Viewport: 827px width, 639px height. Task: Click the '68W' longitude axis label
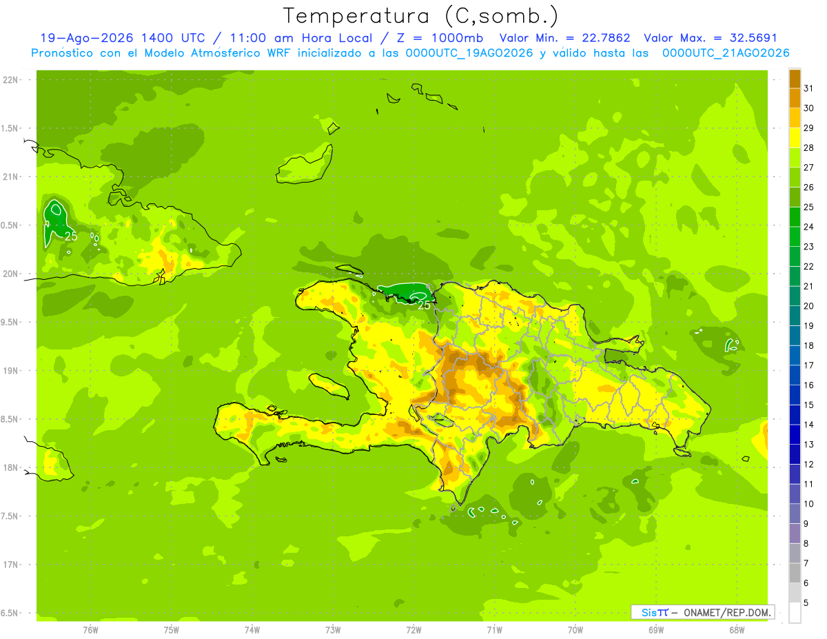pos(737,629)
